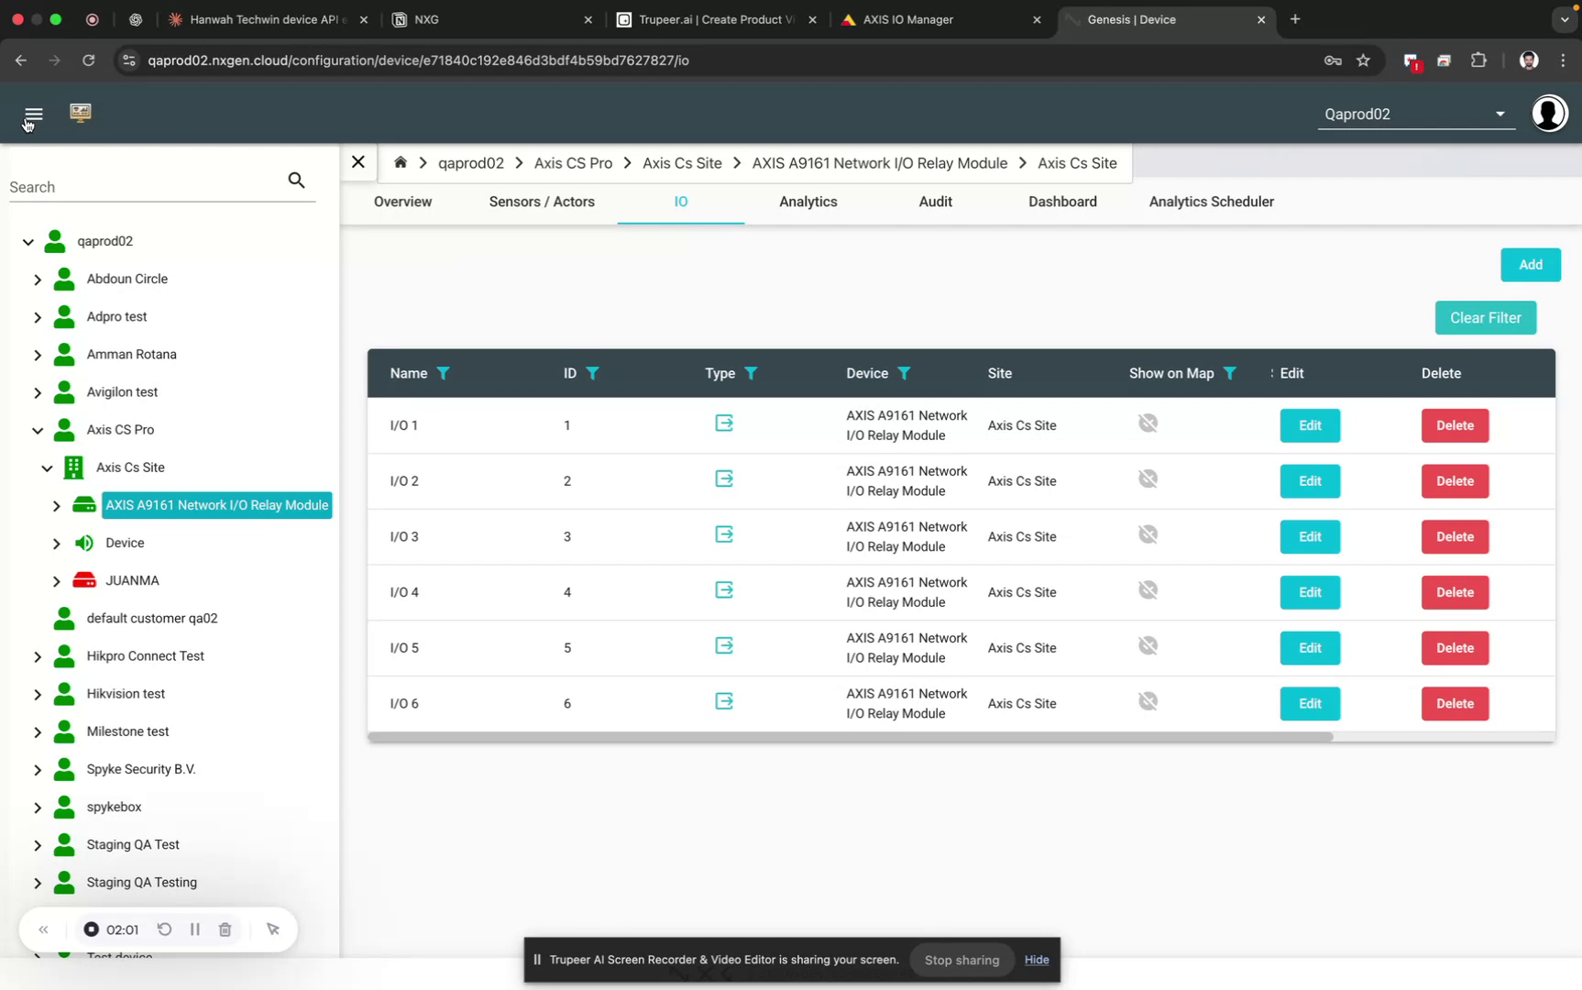
Task: Click the search magnifier icon
Action: pos(296,180)
